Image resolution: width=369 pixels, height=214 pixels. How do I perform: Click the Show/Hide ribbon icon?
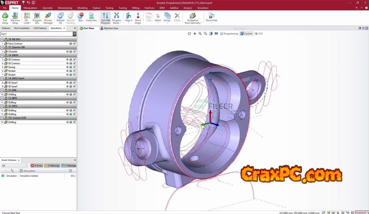[211, 18]
